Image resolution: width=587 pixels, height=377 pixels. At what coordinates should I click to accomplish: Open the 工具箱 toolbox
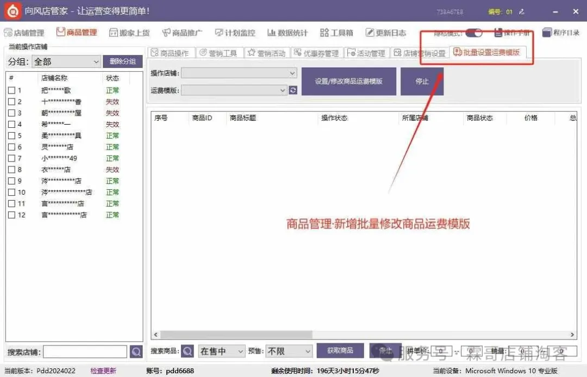(x=336, y=33)
